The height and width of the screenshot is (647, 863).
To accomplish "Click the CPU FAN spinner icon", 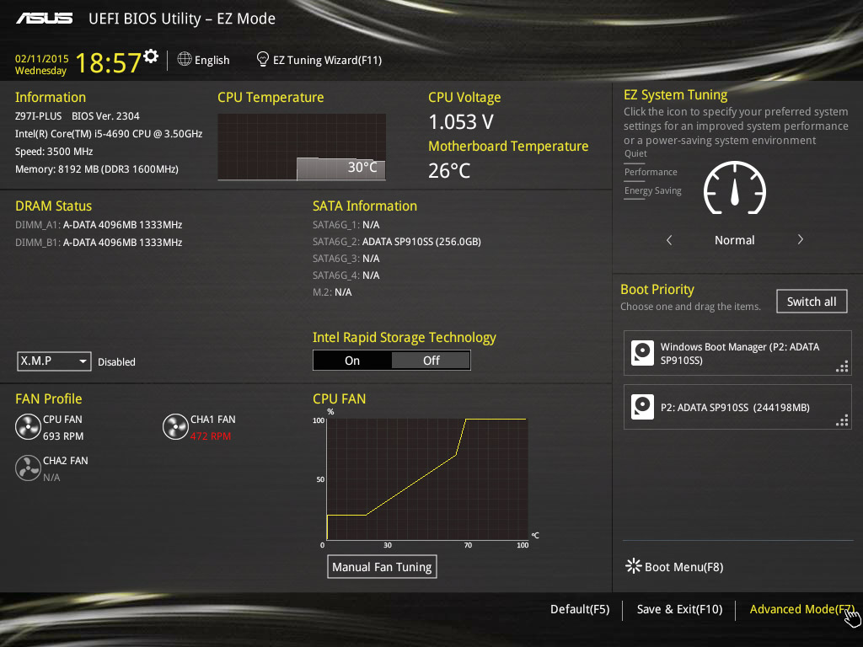I will click(28, 427).
